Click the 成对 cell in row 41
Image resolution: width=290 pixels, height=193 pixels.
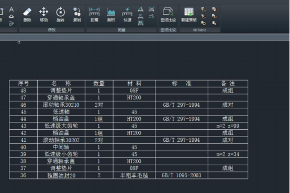(x=228, y=140)
